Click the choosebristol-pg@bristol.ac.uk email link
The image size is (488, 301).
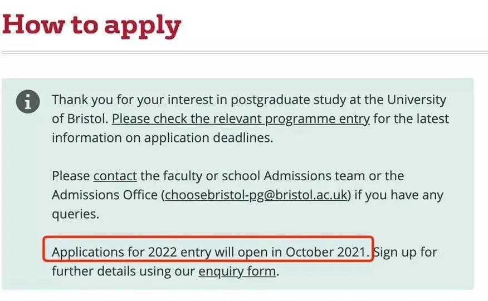[x=256, y=195]
